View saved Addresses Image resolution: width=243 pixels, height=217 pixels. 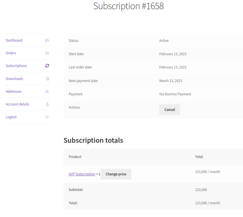coord(14,91)
